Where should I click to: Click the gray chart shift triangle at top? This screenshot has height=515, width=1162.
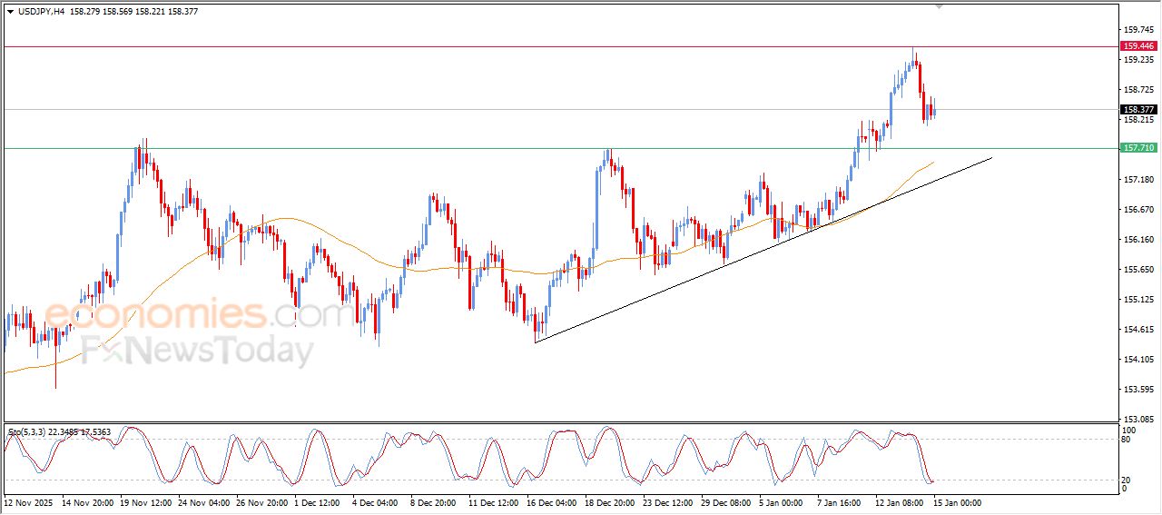coord(940,6)
